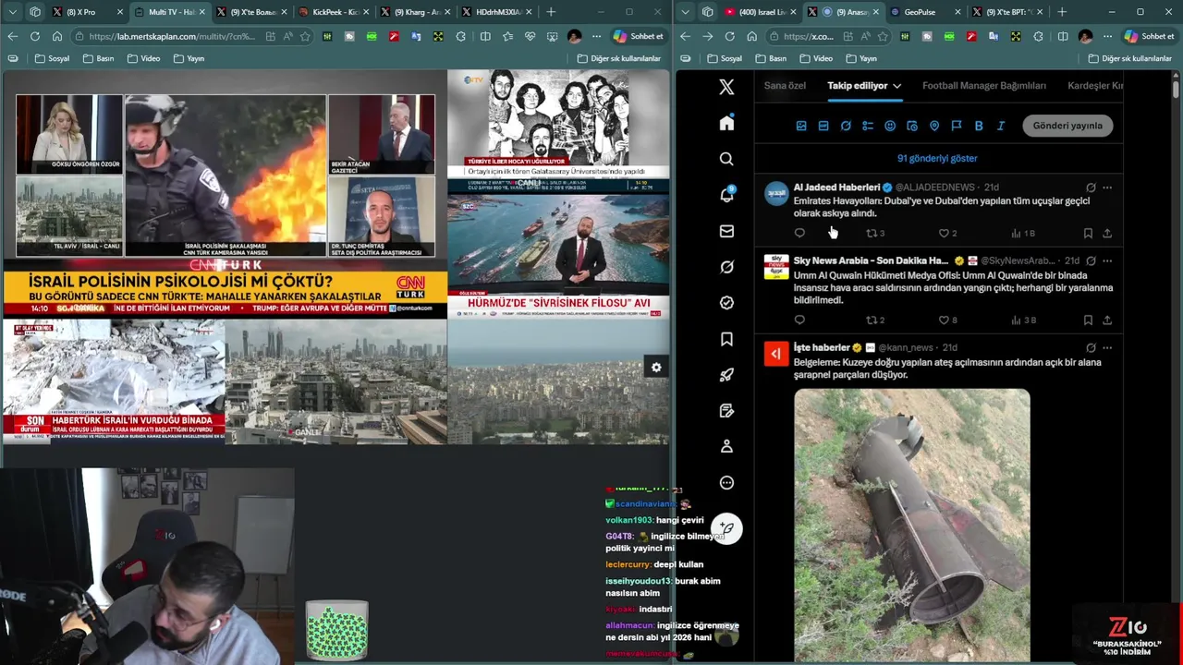Share the Sky News Arabia post

click(x=1107, y=320)
